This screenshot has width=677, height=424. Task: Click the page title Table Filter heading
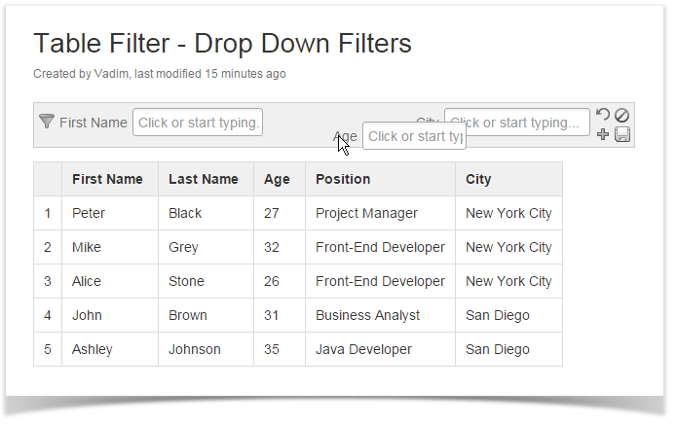pos(222,44)
